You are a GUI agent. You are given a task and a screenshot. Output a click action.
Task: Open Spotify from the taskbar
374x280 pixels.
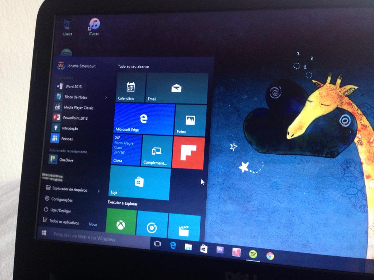[253, 254]
